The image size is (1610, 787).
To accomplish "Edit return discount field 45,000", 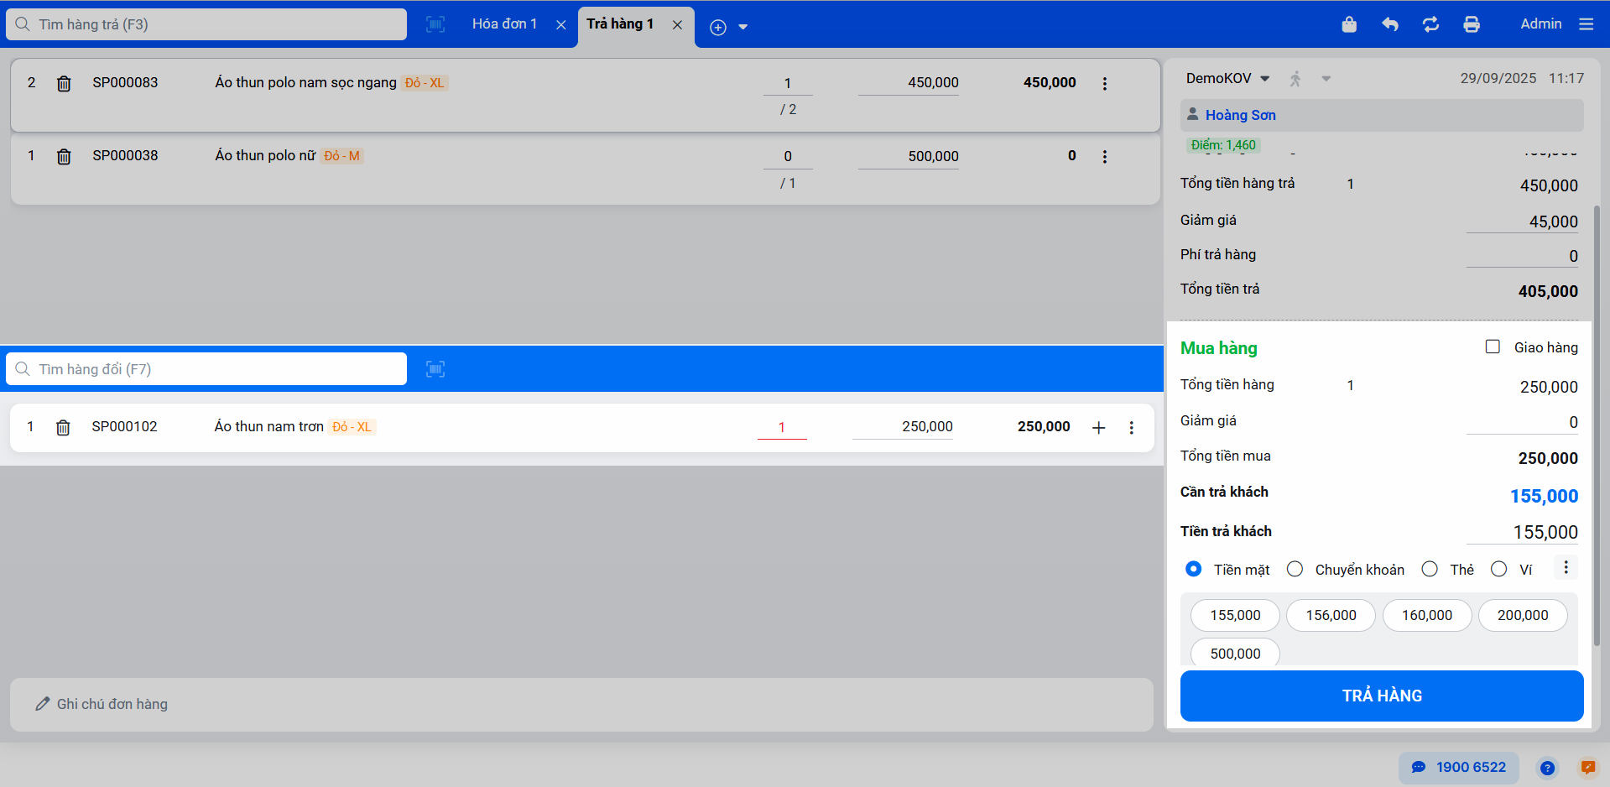I will (x=1522, y=222).
